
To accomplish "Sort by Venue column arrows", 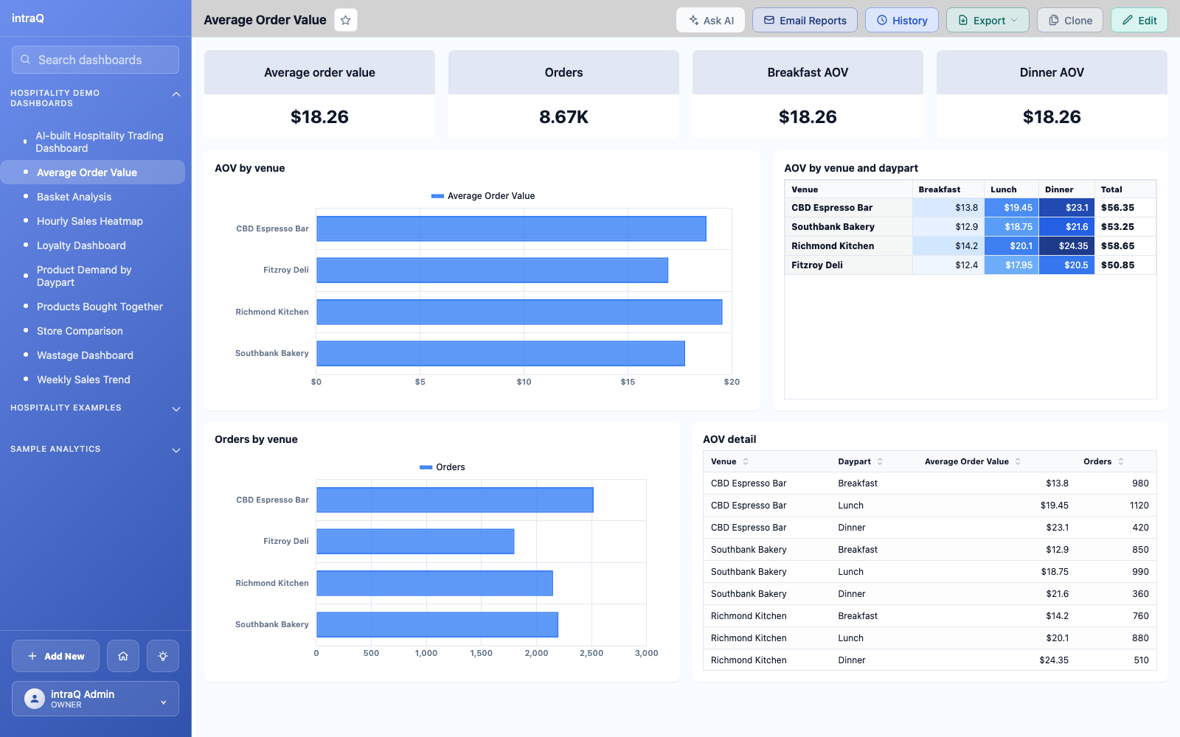I will (746, 461).
